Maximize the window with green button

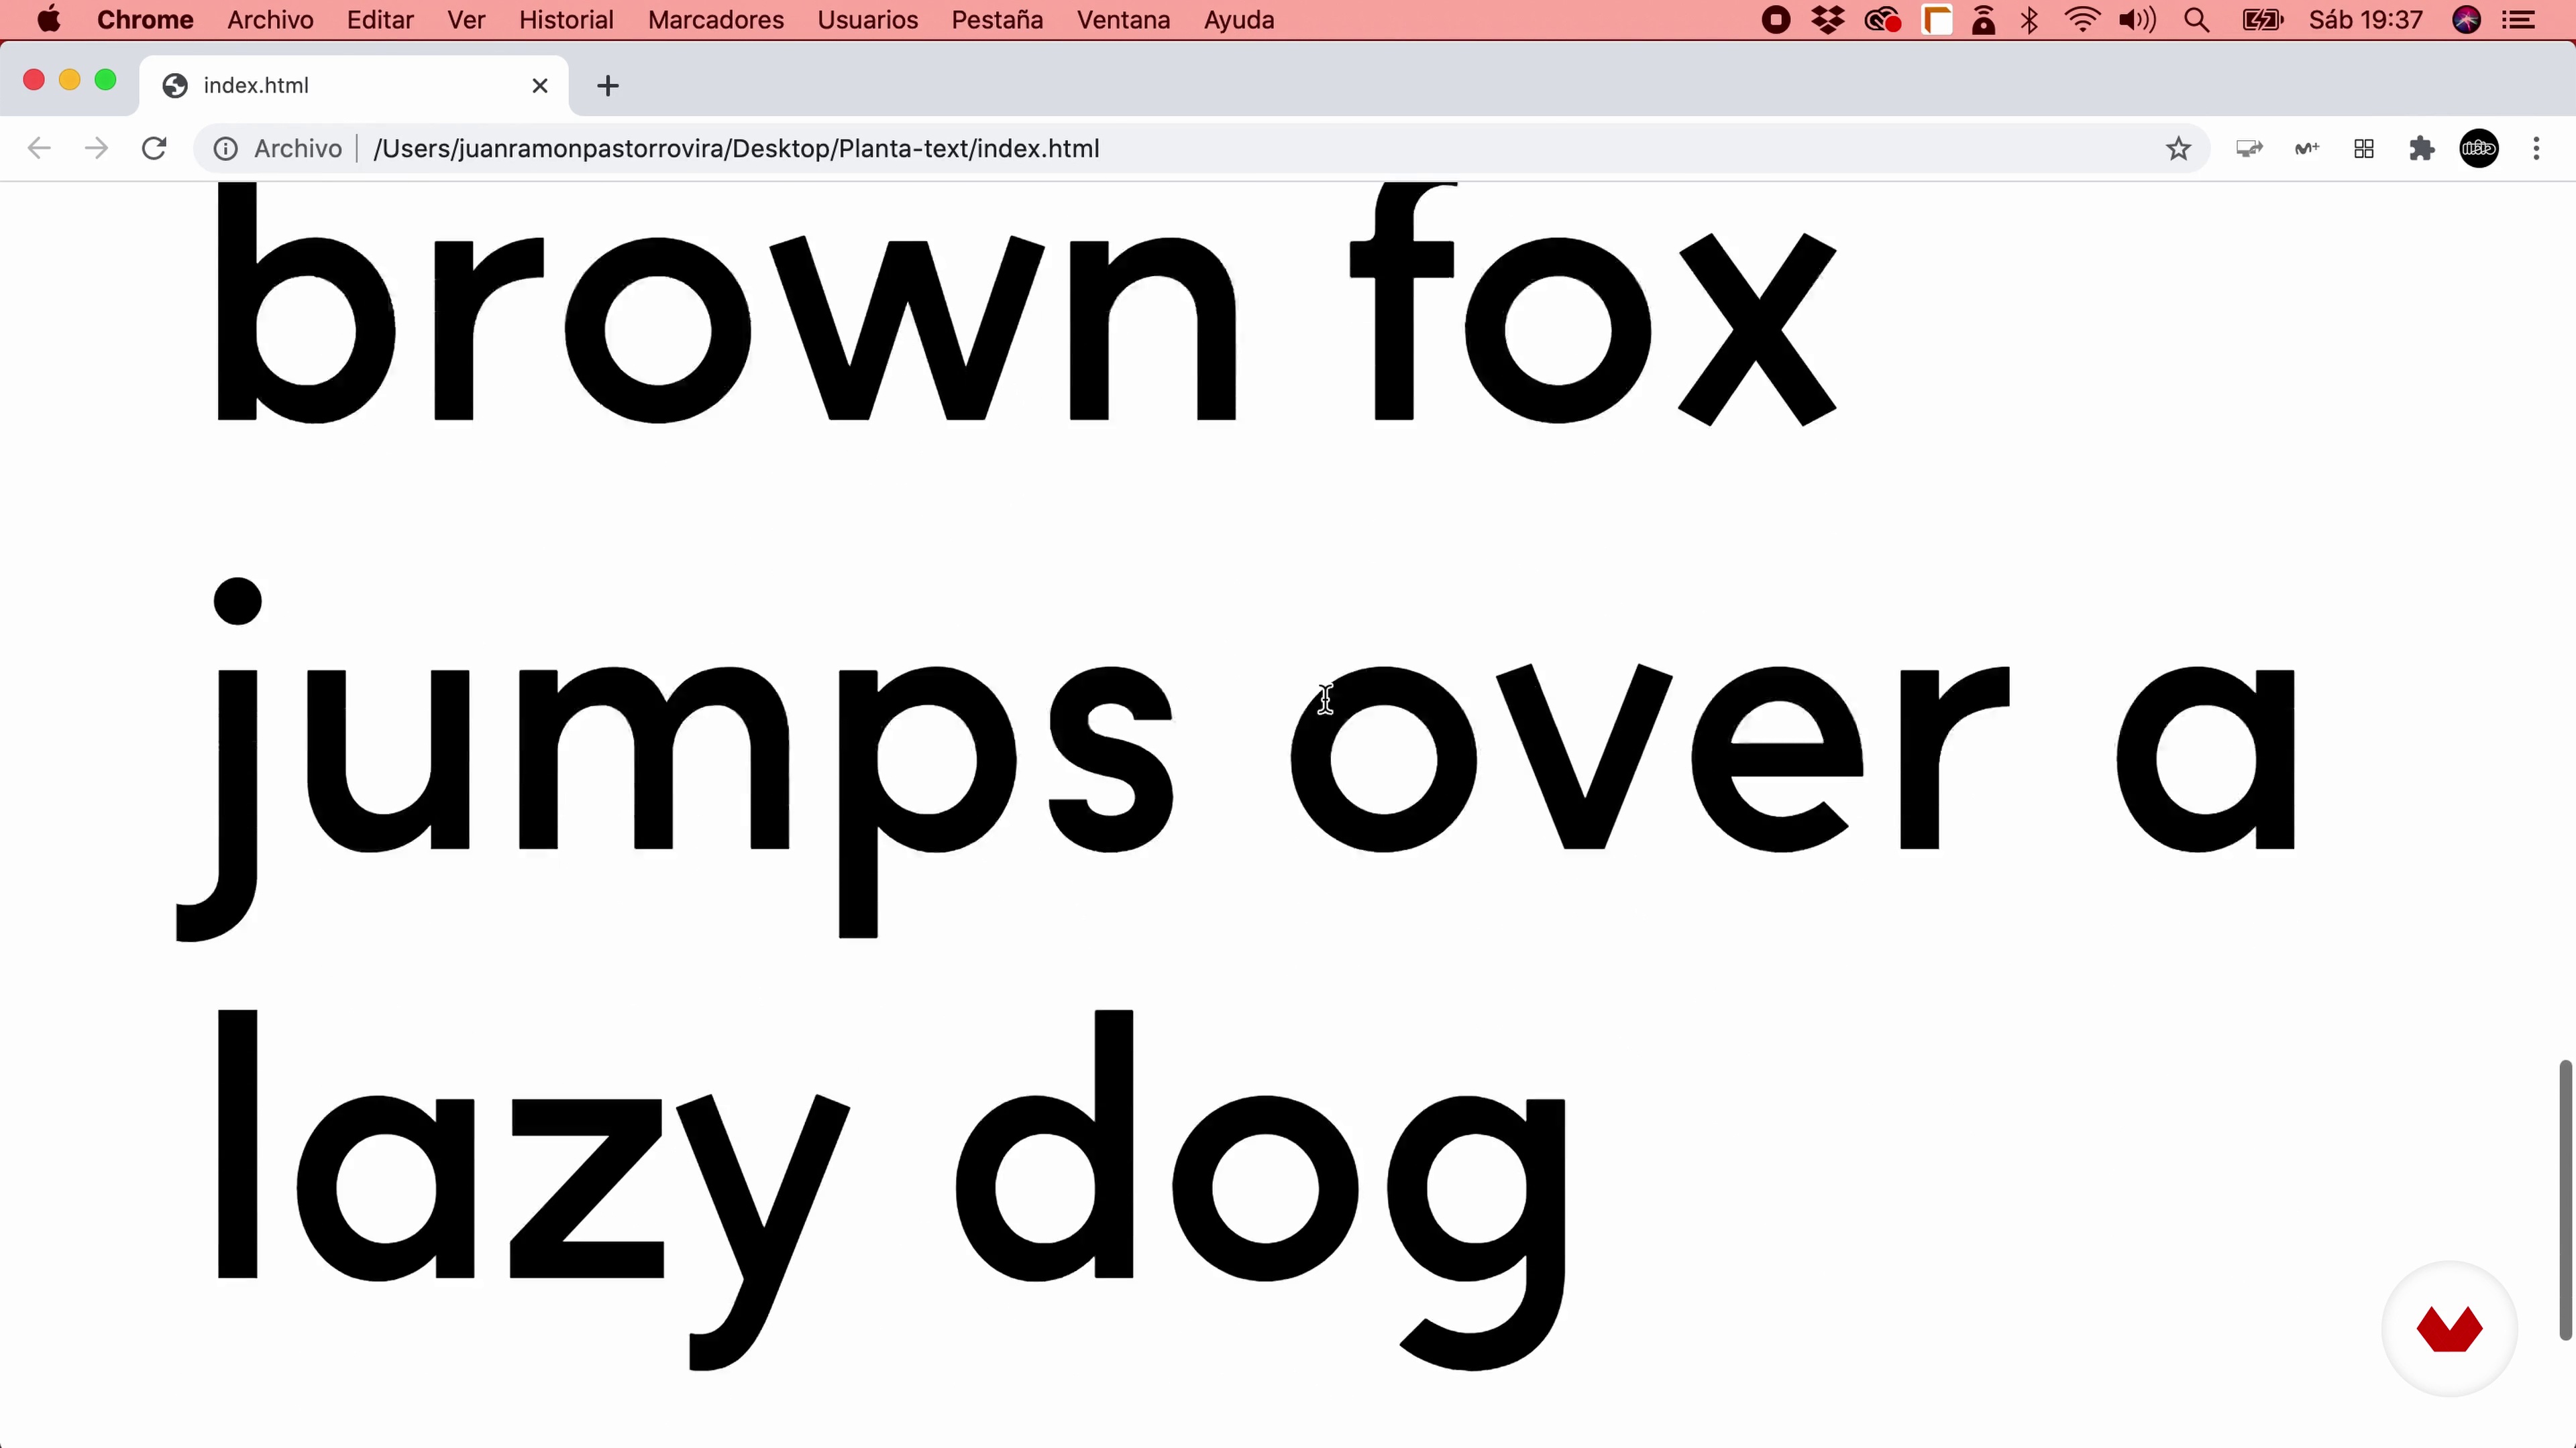(x=105, y=80)
